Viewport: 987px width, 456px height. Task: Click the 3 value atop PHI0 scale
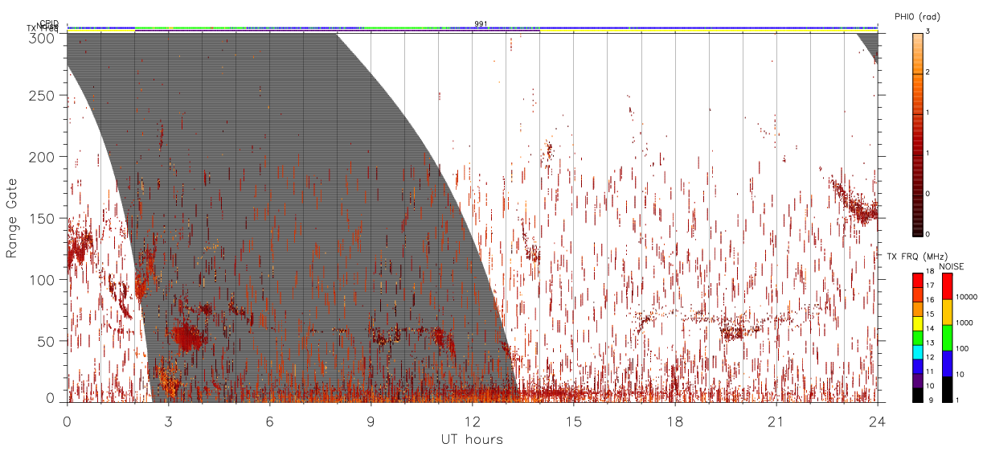pos(927,31)
